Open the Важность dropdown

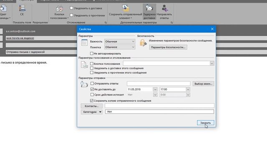[120, 41]
